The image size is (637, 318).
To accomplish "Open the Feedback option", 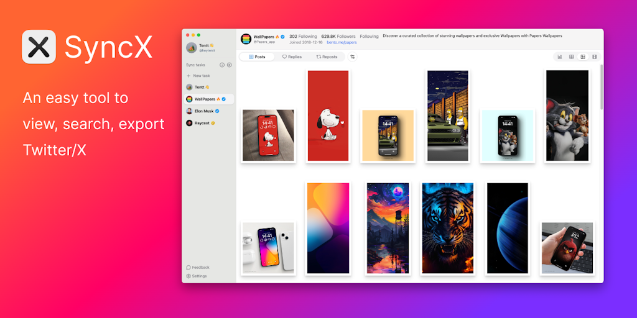I will coord(198,267).
